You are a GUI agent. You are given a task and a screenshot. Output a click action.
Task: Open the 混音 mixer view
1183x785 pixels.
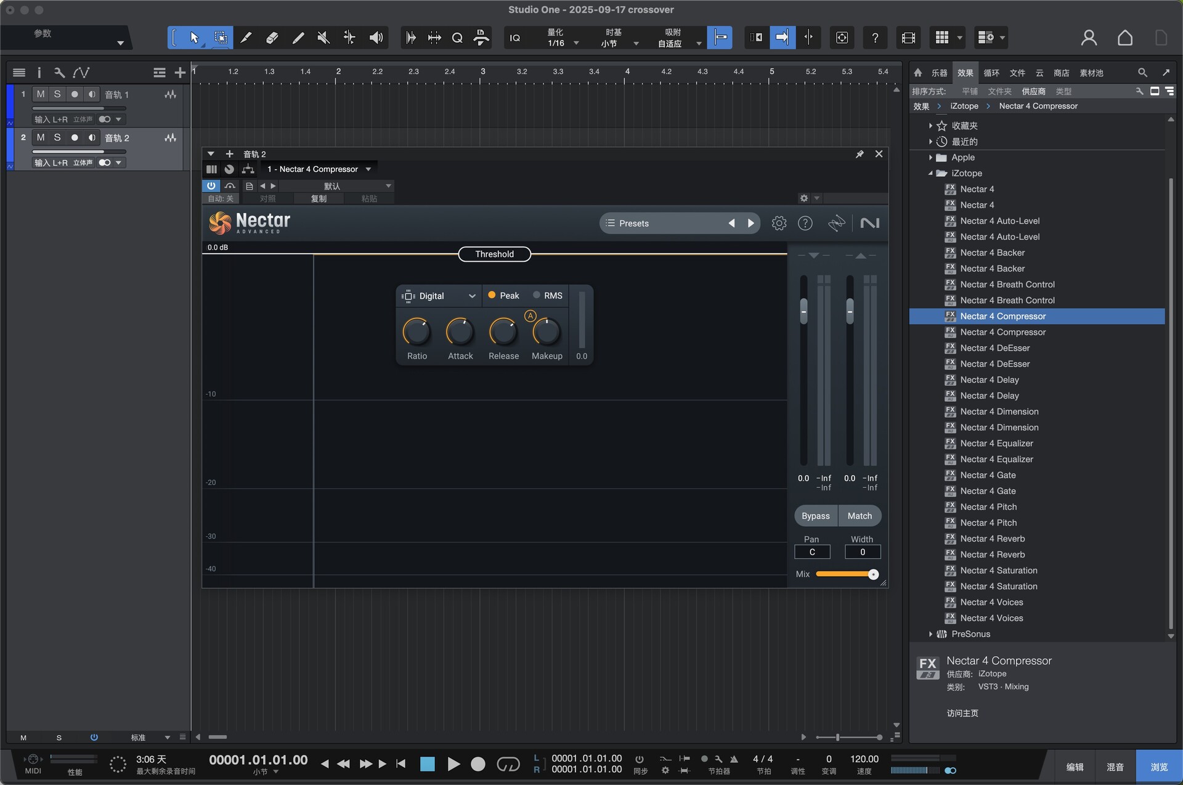1115,767
